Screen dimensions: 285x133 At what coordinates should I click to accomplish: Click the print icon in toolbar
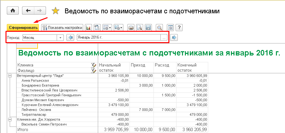pos(131,28)
